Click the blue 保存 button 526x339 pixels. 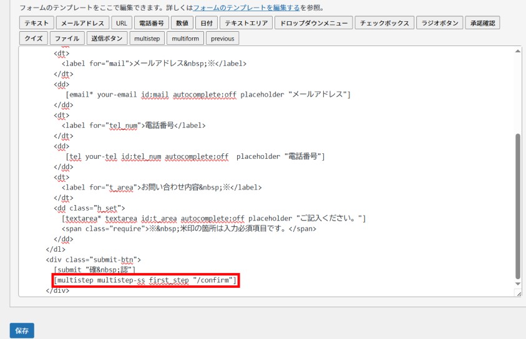[22, 331]
